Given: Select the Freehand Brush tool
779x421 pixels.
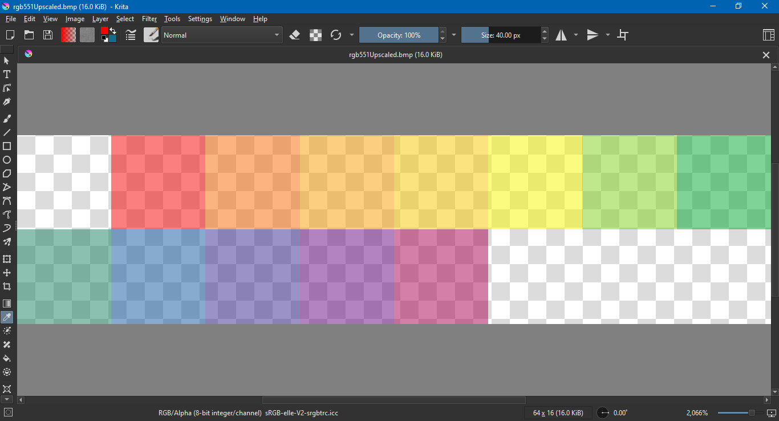Looking at the screenshot, I should click(7, 119).
